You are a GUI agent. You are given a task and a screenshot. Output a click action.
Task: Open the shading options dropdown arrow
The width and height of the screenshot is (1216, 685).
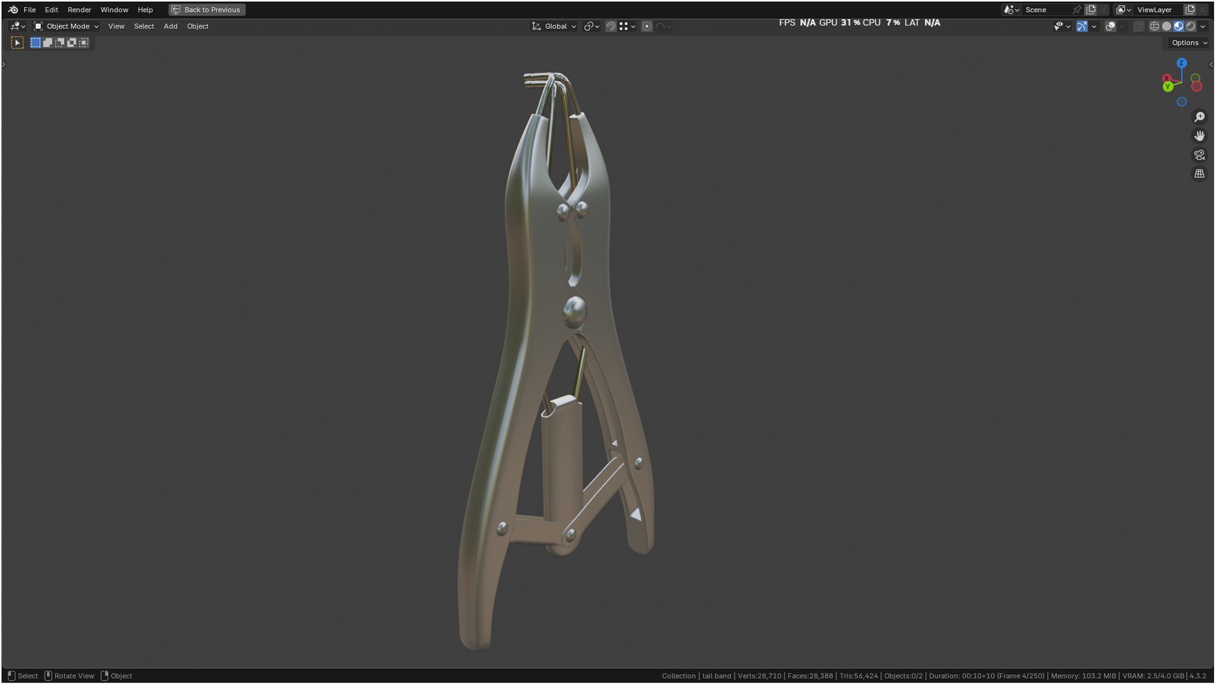(1203, 26)
